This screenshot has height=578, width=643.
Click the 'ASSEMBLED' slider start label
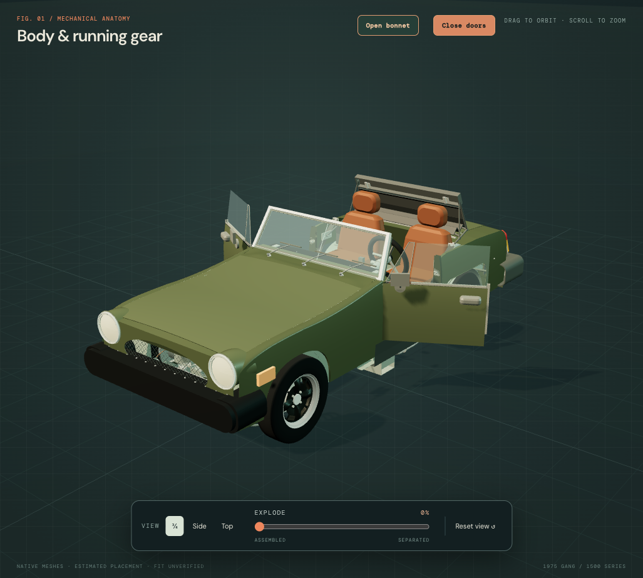point(270,540)
